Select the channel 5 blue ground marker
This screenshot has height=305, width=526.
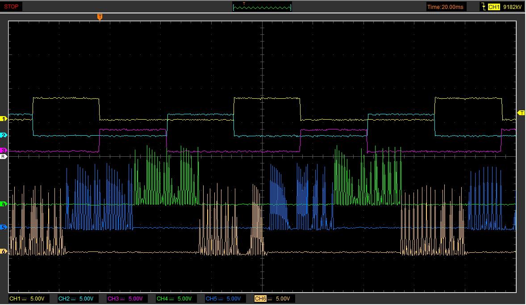(4, 228)
